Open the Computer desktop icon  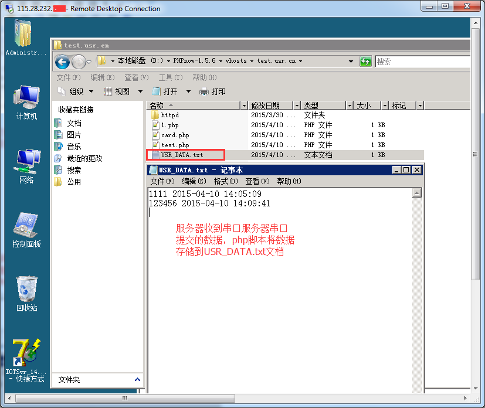26,101
